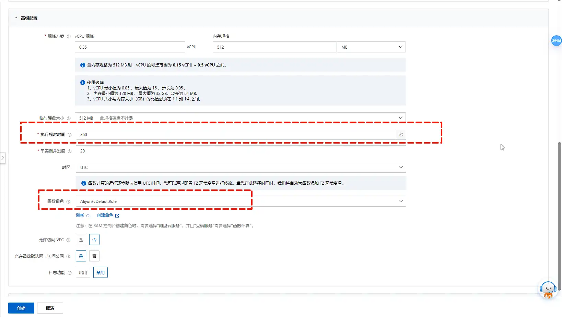Open the 函数角色 AliyunFcDefaultRole dropdown

click(x=241, y=201)
